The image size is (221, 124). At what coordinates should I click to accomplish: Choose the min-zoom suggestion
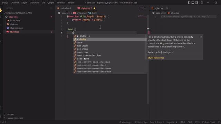[110, 49]
